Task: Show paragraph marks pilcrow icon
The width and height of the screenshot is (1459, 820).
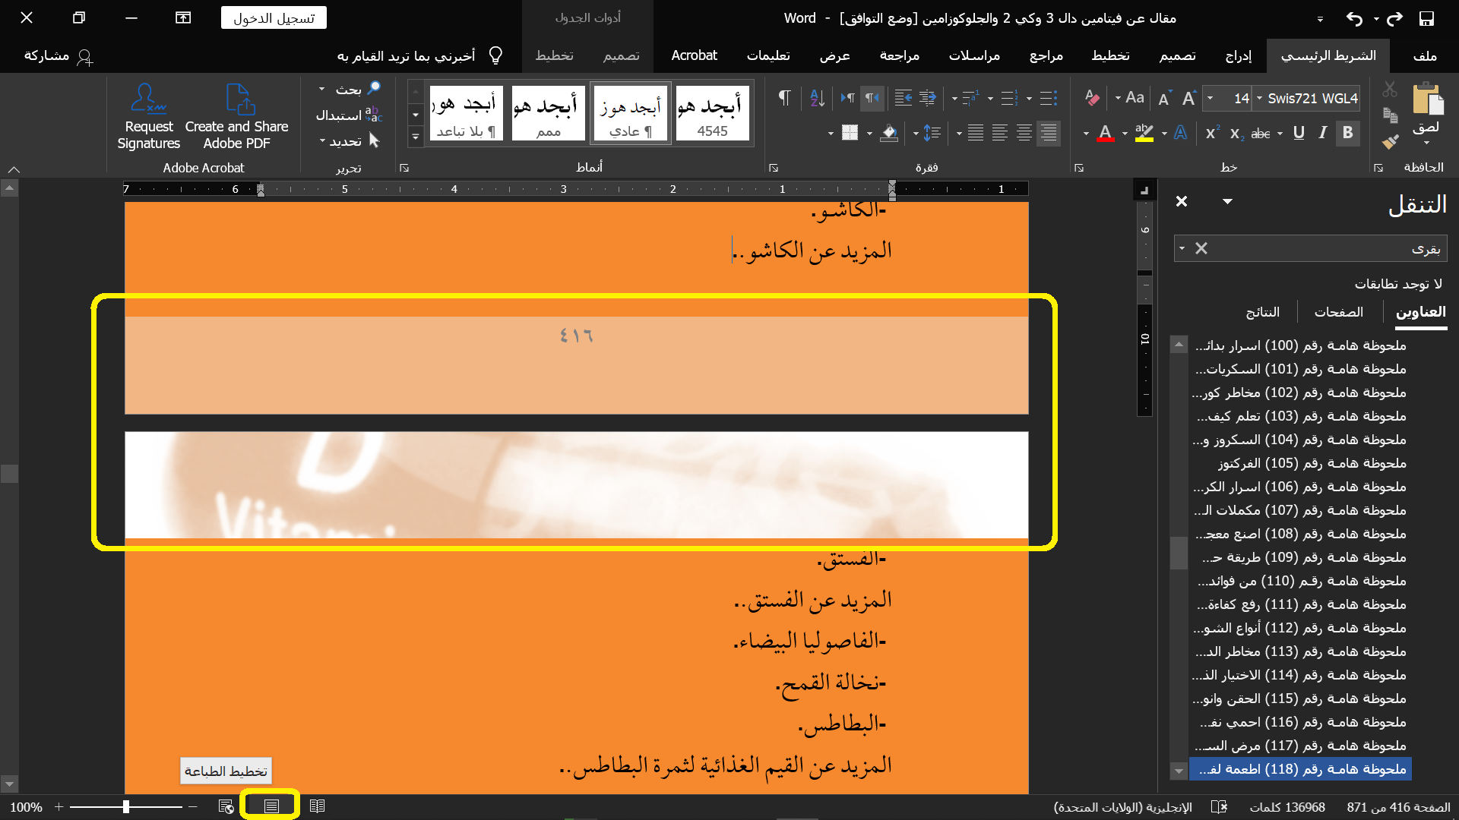Action: (784, 98)
